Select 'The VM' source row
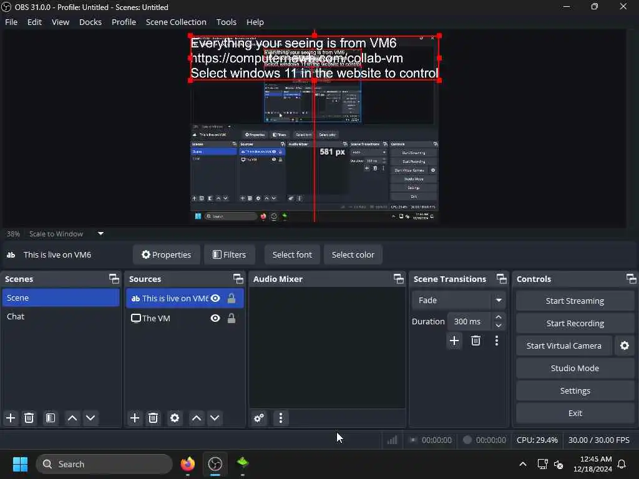This screenshot has width=639, height=479. [185, 318]
